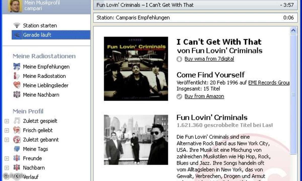This screenshot has height=181, width=302.
Task: Click the song title "I Can't Get With That"
Action: (219, 42)
